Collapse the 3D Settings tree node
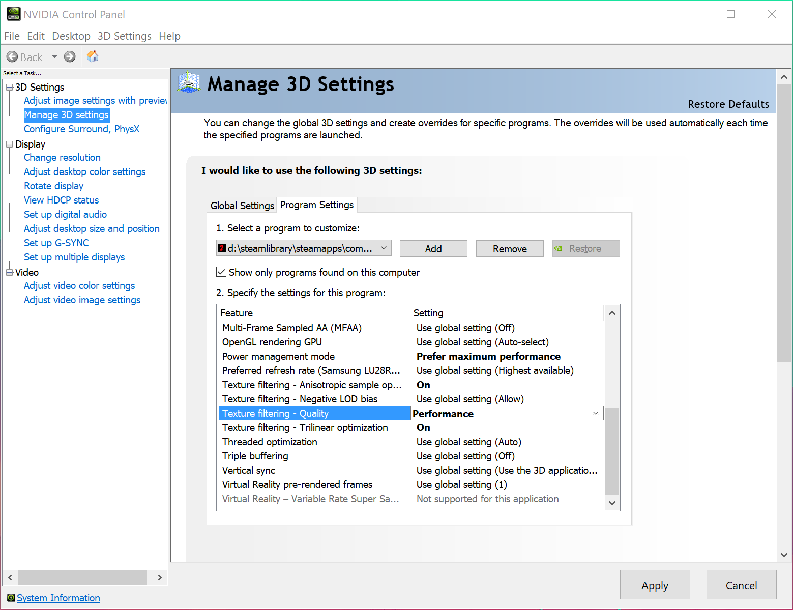 tap(9, 87)
